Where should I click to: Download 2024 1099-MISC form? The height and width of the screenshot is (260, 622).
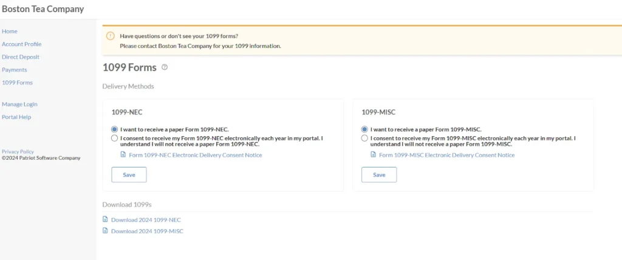click(x=147, y=231)
